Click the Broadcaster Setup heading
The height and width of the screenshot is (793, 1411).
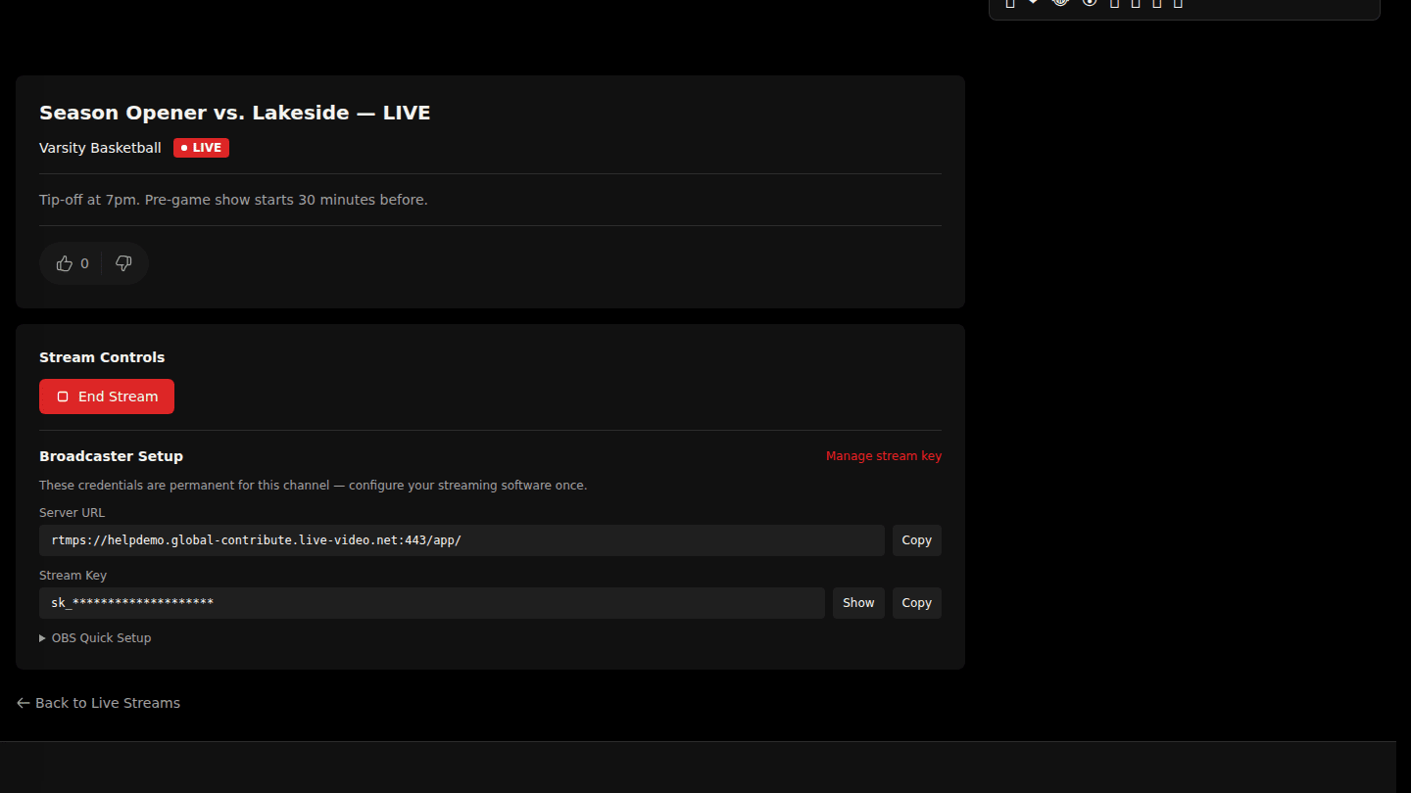point(111,456)
